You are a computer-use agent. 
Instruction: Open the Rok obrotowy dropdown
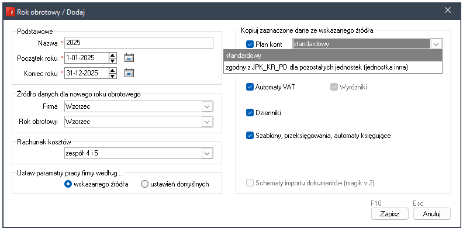click(x=207, y=122)
